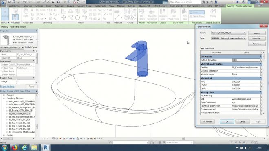Click the Measure tool icon
Viewport: 269px width, 151px height.
point(117,17)
